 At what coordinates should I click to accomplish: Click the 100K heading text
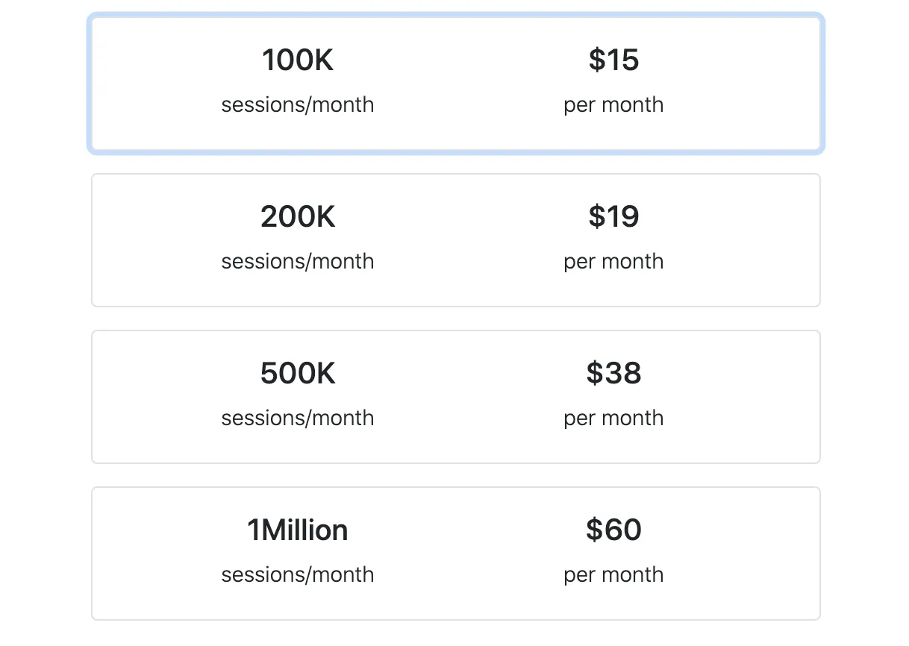298,60
